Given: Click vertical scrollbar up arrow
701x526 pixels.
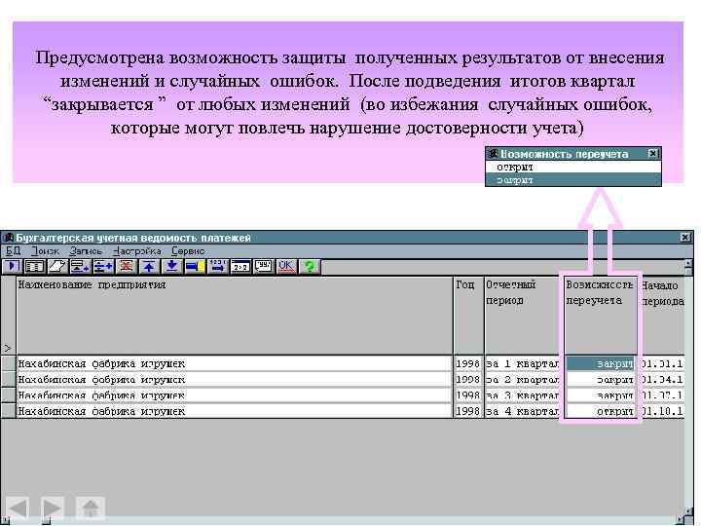Looking at the screenshot, I should click(689, 263).
